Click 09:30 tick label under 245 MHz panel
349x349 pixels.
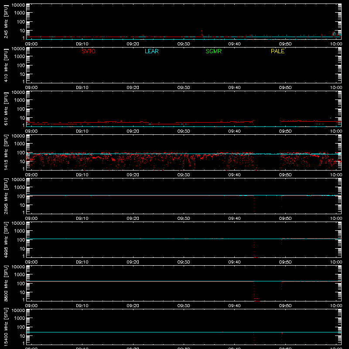click(184, 44)
